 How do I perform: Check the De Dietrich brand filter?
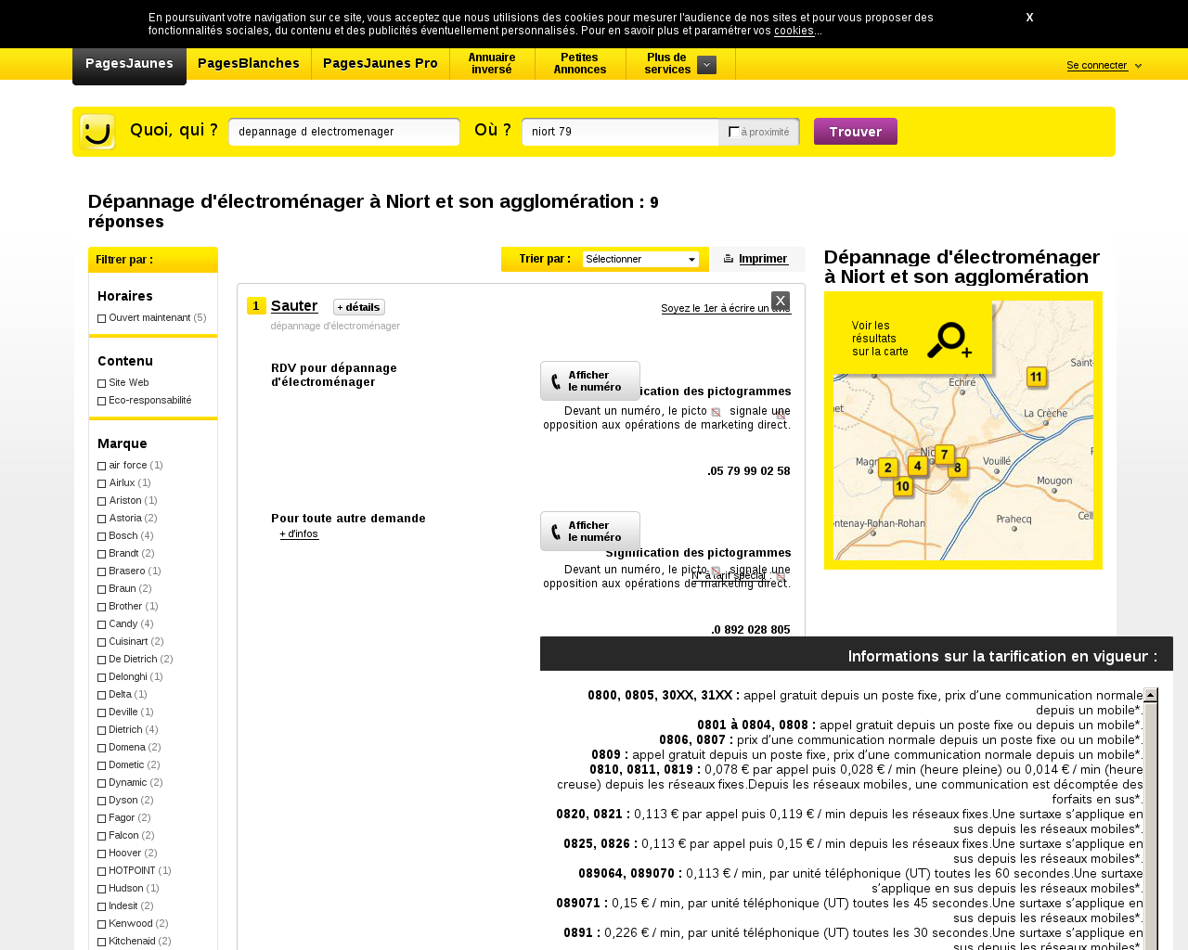coord(102,660)
